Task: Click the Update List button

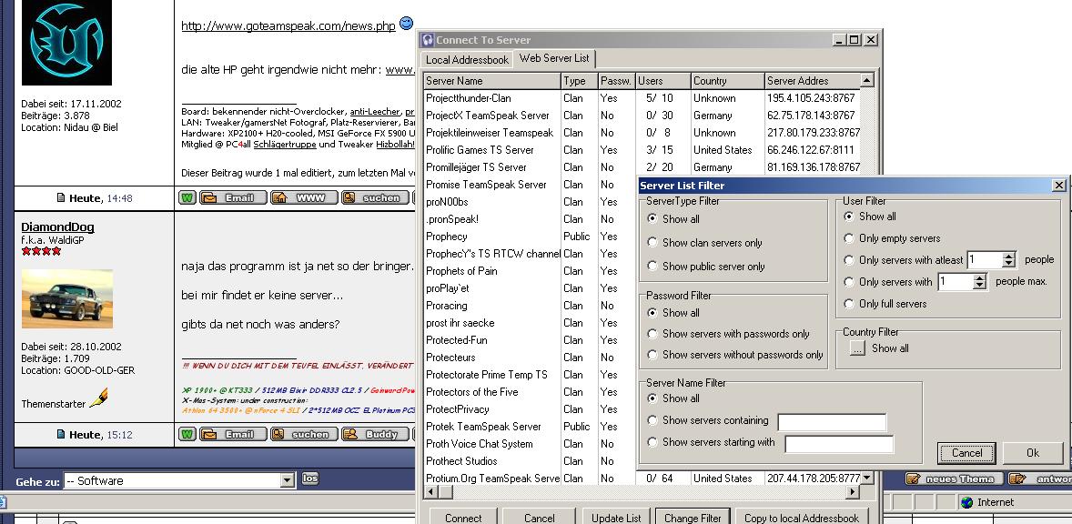Action: point(616,518)
